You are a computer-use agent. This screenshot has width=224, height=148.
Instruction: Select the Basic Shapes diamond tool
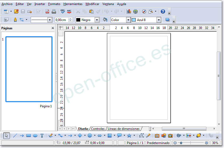tap(80, 135)
